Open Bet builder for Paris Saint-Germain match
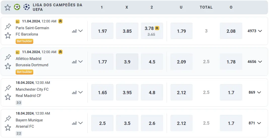This screenshot has height=138, width=269. click(x=24, y=41)
